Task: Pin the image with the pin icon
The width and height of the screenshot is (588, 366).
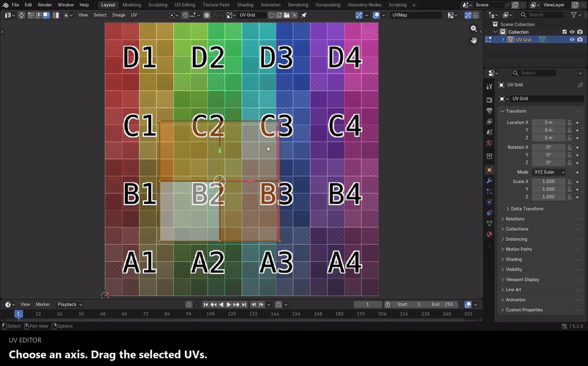Action: pyautogui.click(x=304, y=15)
